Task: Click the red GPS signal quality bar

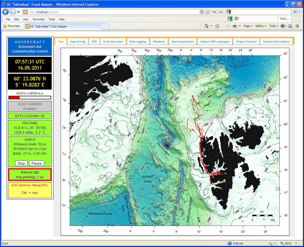Action: click(x=14, y=98)
